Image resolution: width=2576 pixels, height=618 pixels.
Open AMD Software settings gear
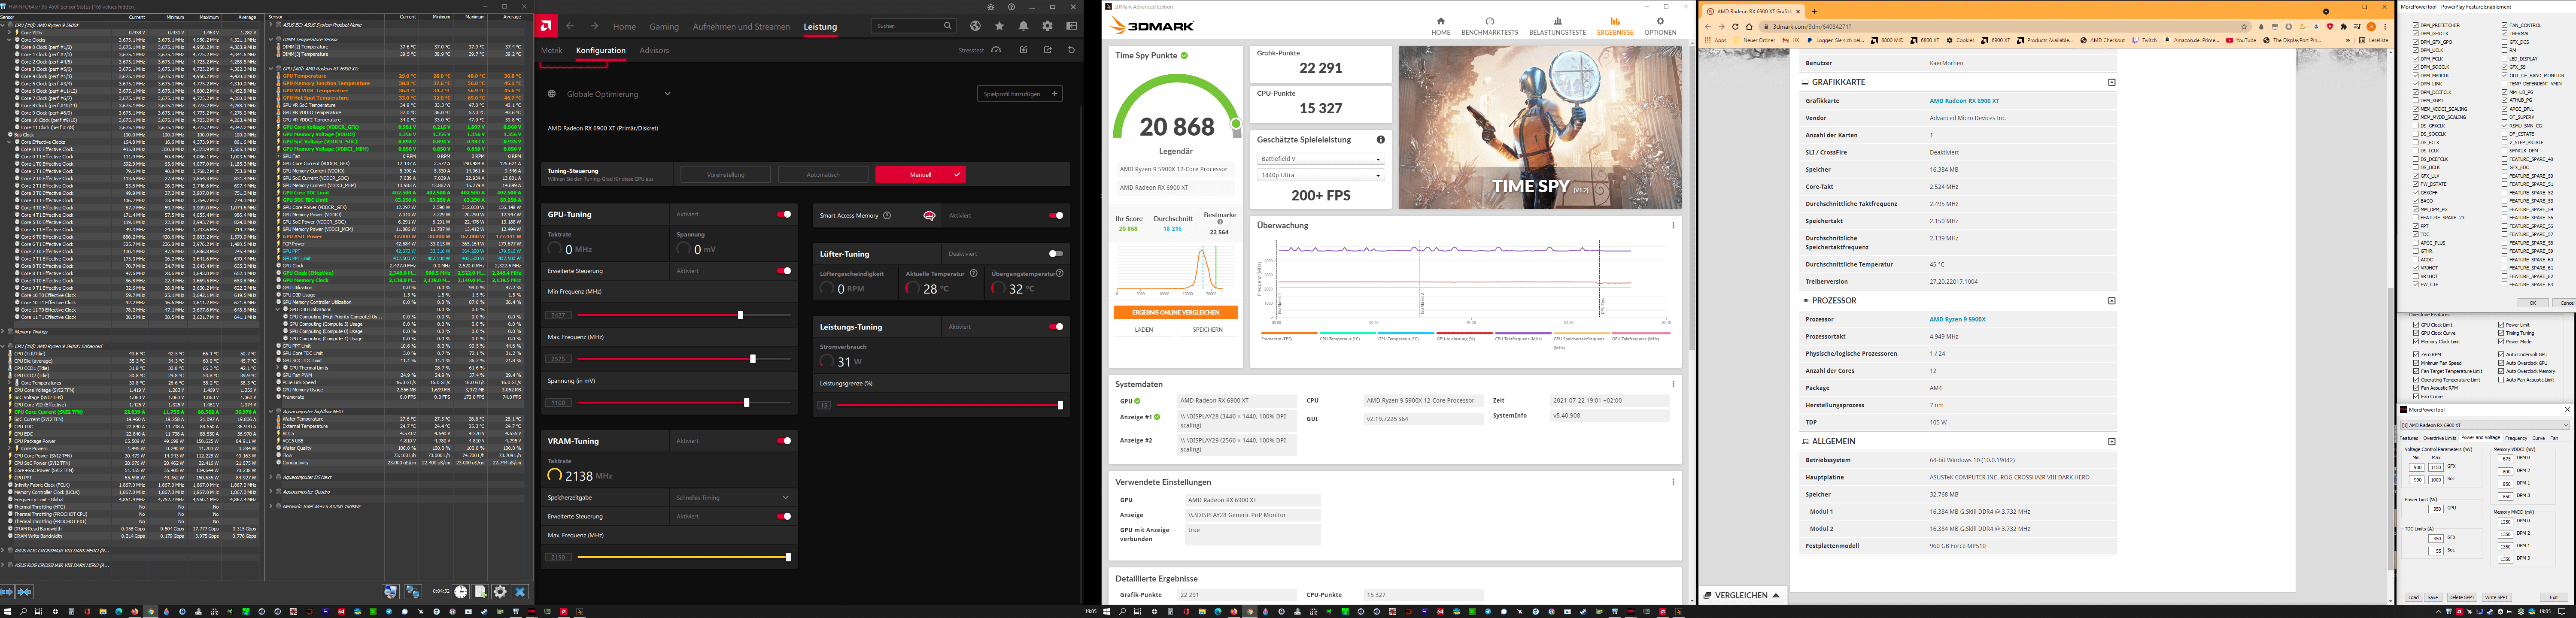pos(1047,26)
